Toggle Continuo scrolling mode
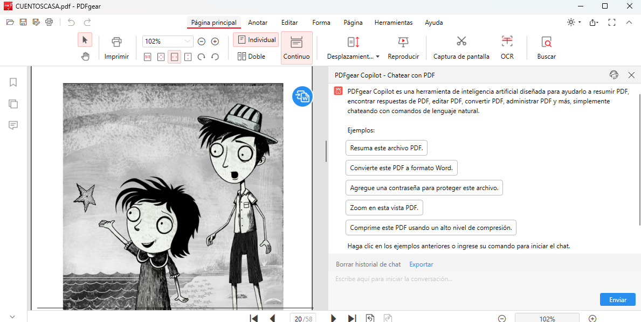This screenshot has width=641, height=322. [x=296, y=47]
